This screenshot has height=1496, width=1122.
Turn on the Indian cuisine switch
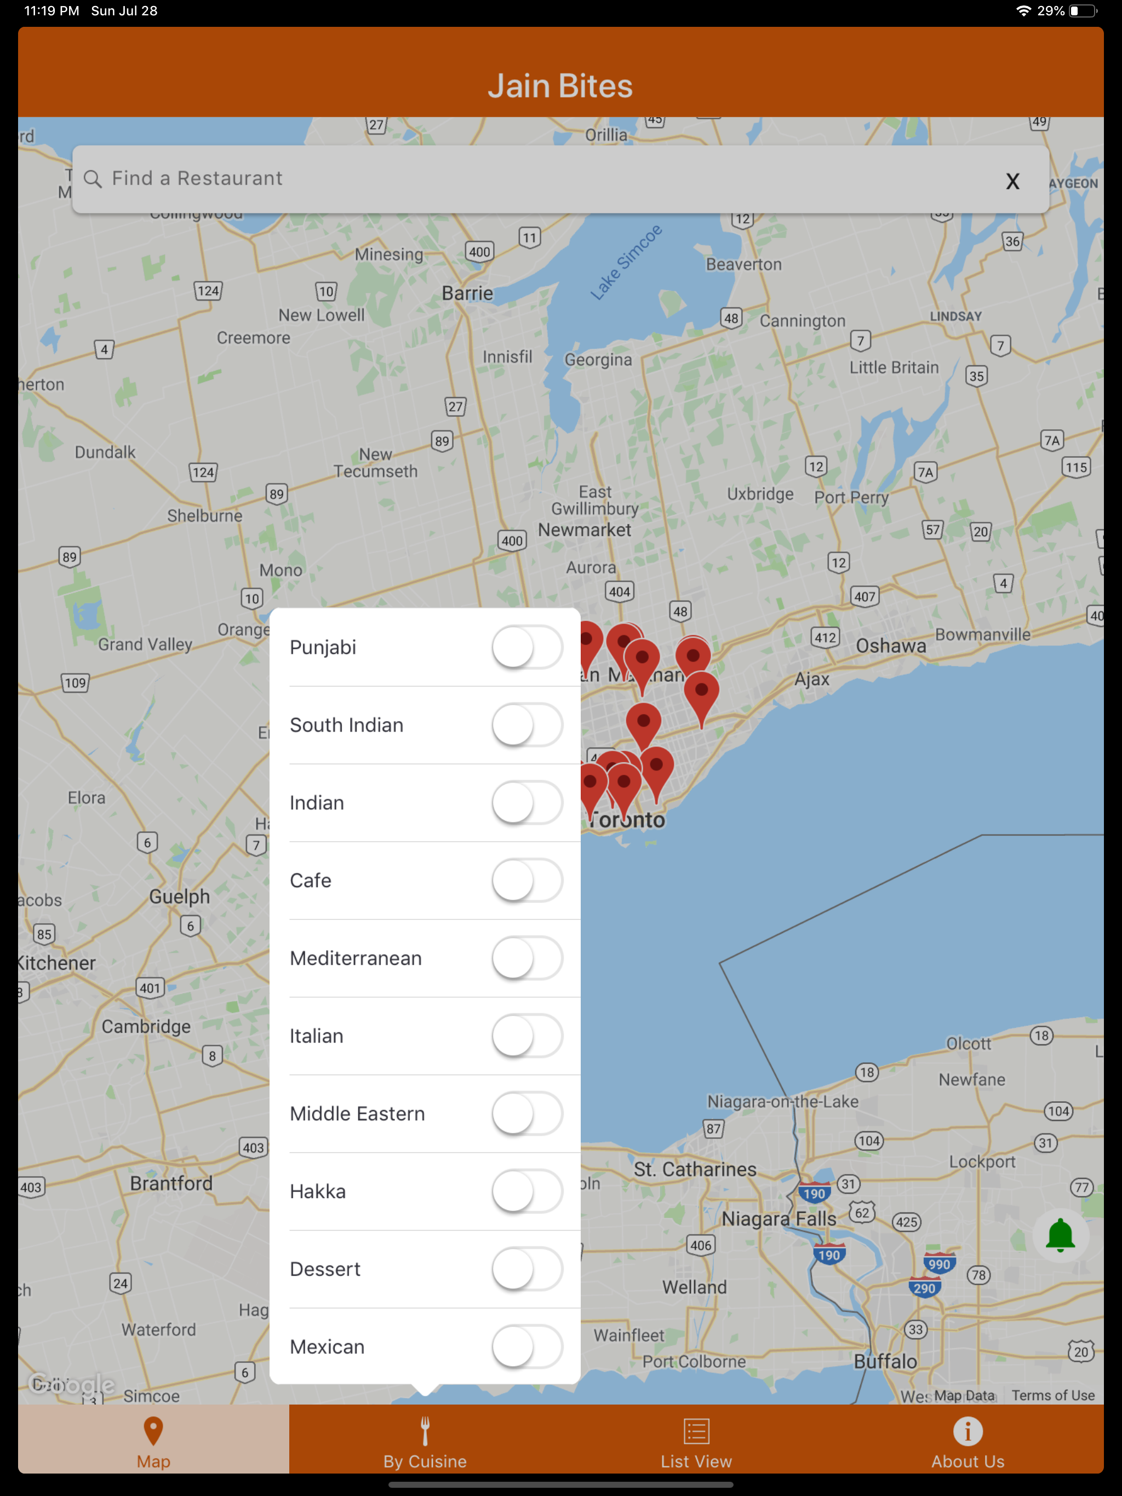click(527, 803)
